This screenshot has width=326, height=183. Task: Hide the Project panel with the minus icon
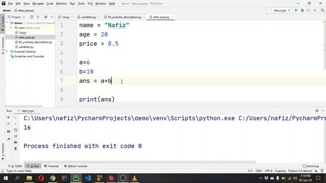click(52, 17)
